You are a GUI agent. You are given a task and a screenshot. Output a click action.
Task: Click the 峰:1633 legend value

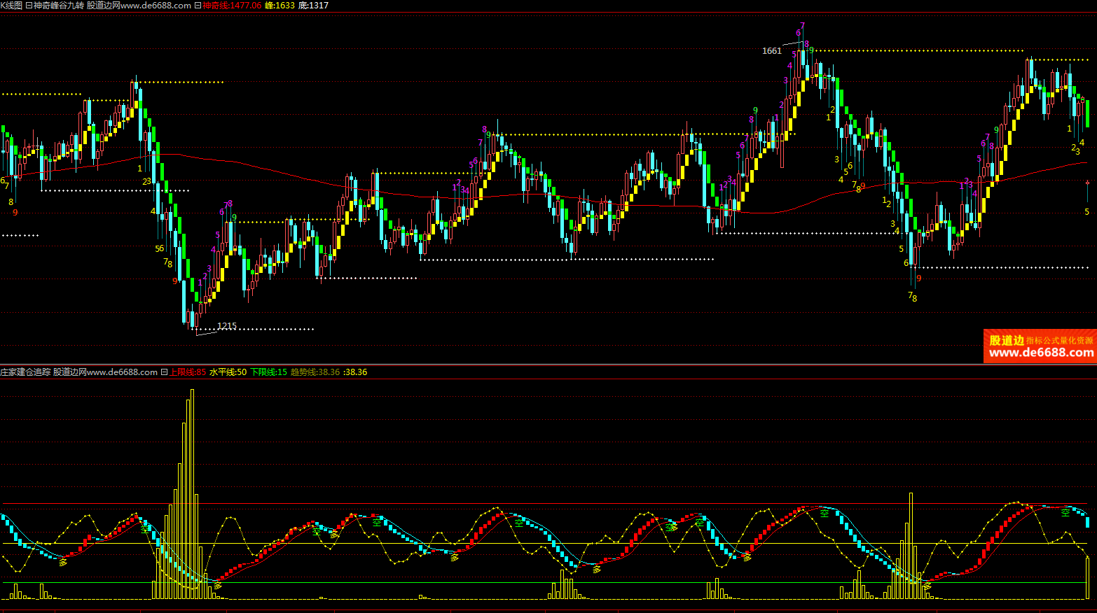point(280,6)
